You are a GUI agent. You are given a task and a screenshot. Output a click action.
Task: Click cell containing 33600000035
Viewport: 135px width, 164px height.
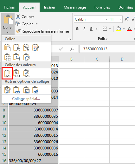tap(33, 116)
